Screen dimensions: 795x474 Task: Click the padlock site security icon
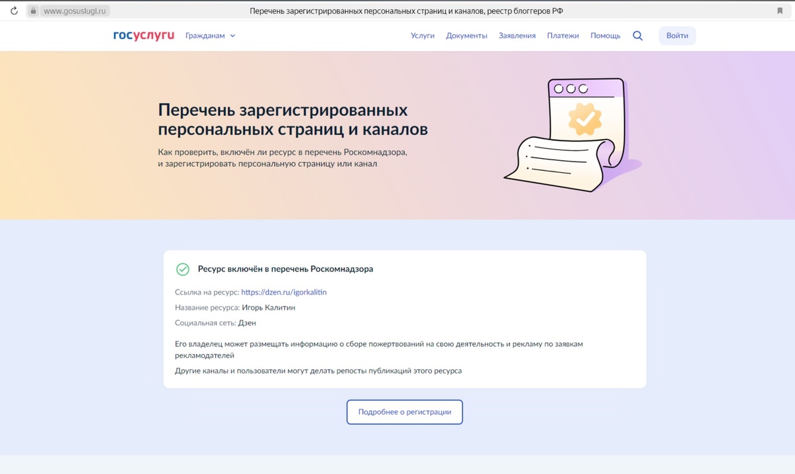click(x=33, y=11)
